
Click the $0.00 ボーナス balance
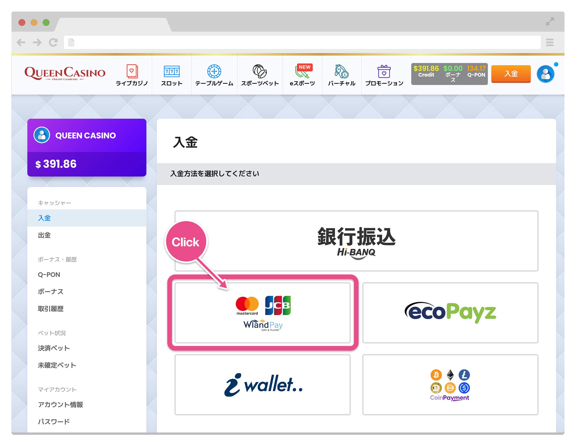pos(453,74)
